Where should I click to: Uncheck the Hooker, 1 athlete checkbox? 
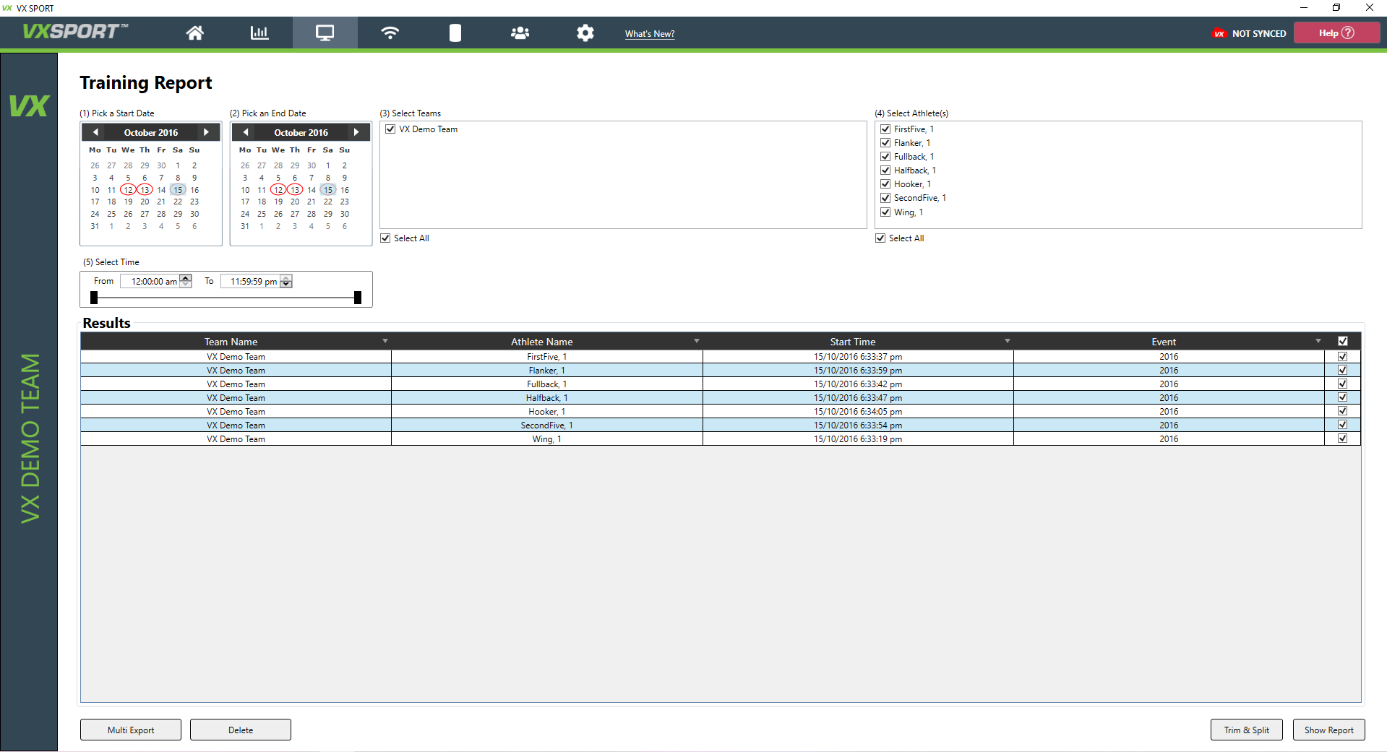pyautogui.click(x=885, y=184)
